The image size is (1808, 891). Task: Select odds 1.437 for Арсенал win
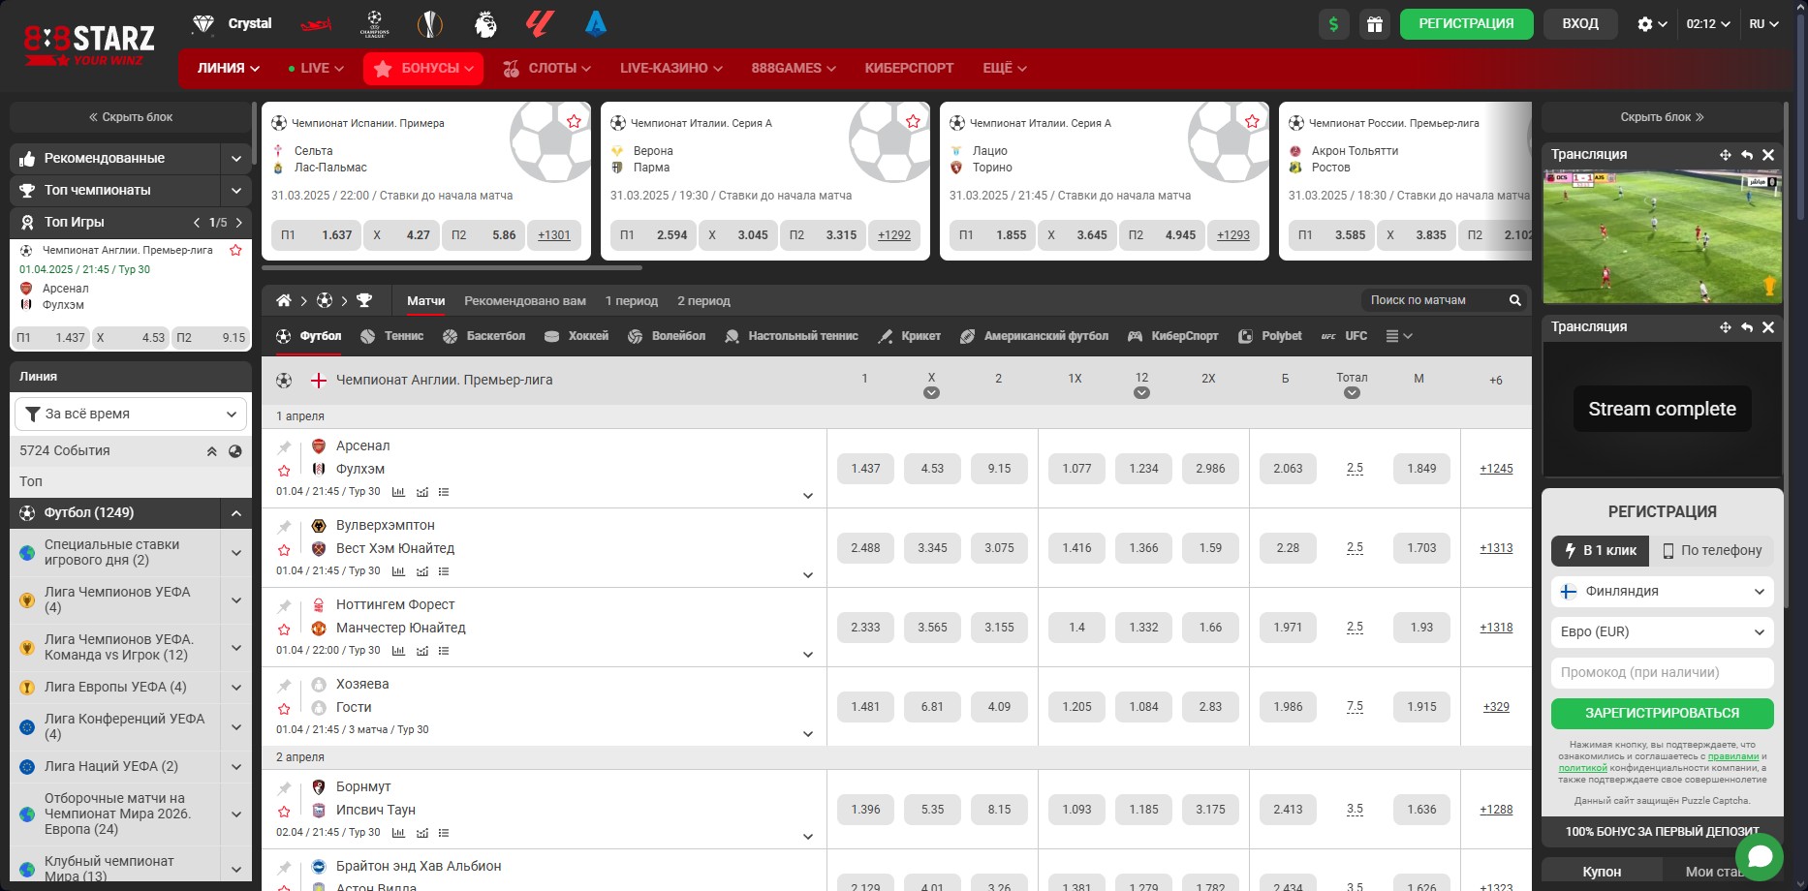tap(865, 469)
